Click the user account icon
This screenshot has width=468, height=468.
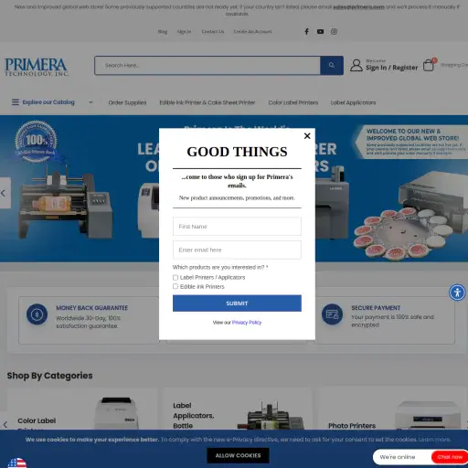click(356, 65)
